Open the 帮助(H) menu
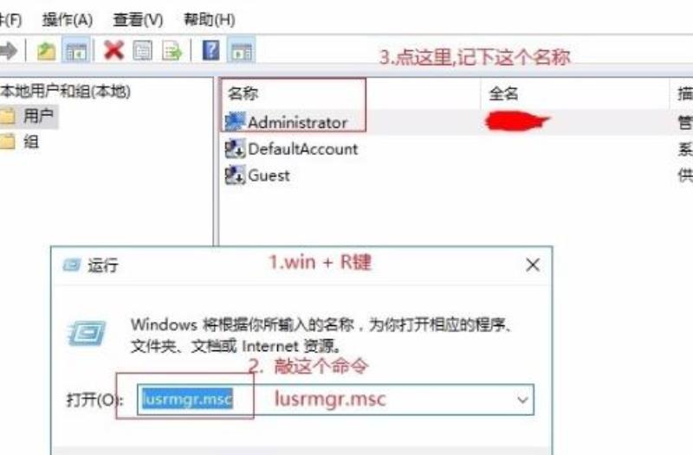Image resolution: width=693 pixels, height=455 pixels. pos(209,20)
